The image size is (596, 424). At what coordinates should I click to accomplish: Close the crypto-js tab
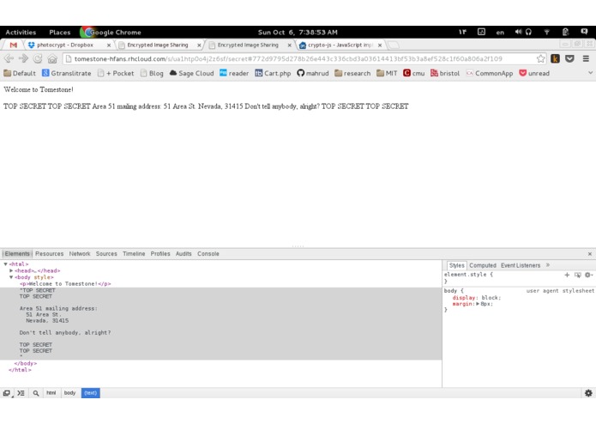[x=379, y=45]
